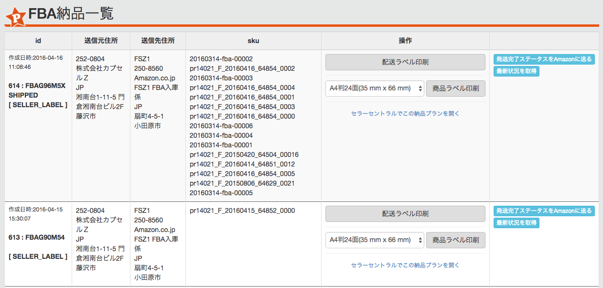Click SKU pr14021_F_20160416_64854_0001
Screen dimensions: 603x288
pos(242,97)
